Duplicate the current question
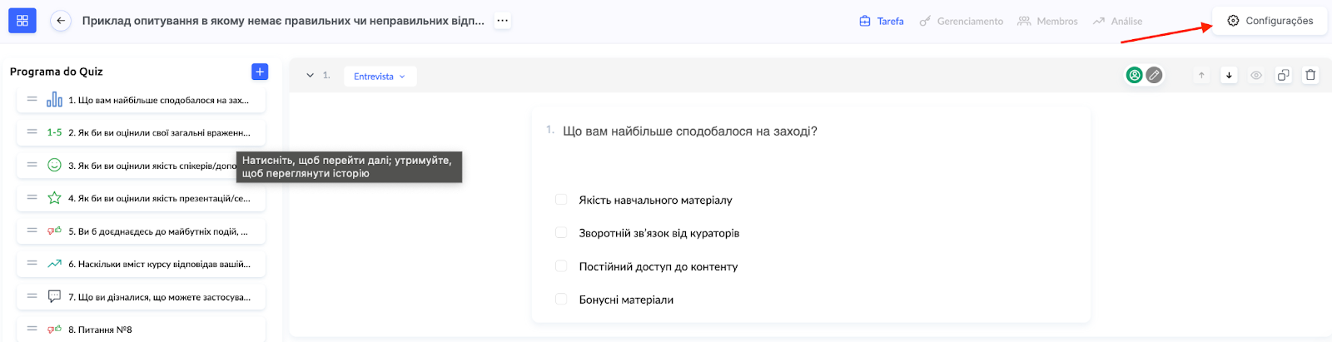The height and width of the screenshot is (342, 1332). click(x=1283, y=75)
